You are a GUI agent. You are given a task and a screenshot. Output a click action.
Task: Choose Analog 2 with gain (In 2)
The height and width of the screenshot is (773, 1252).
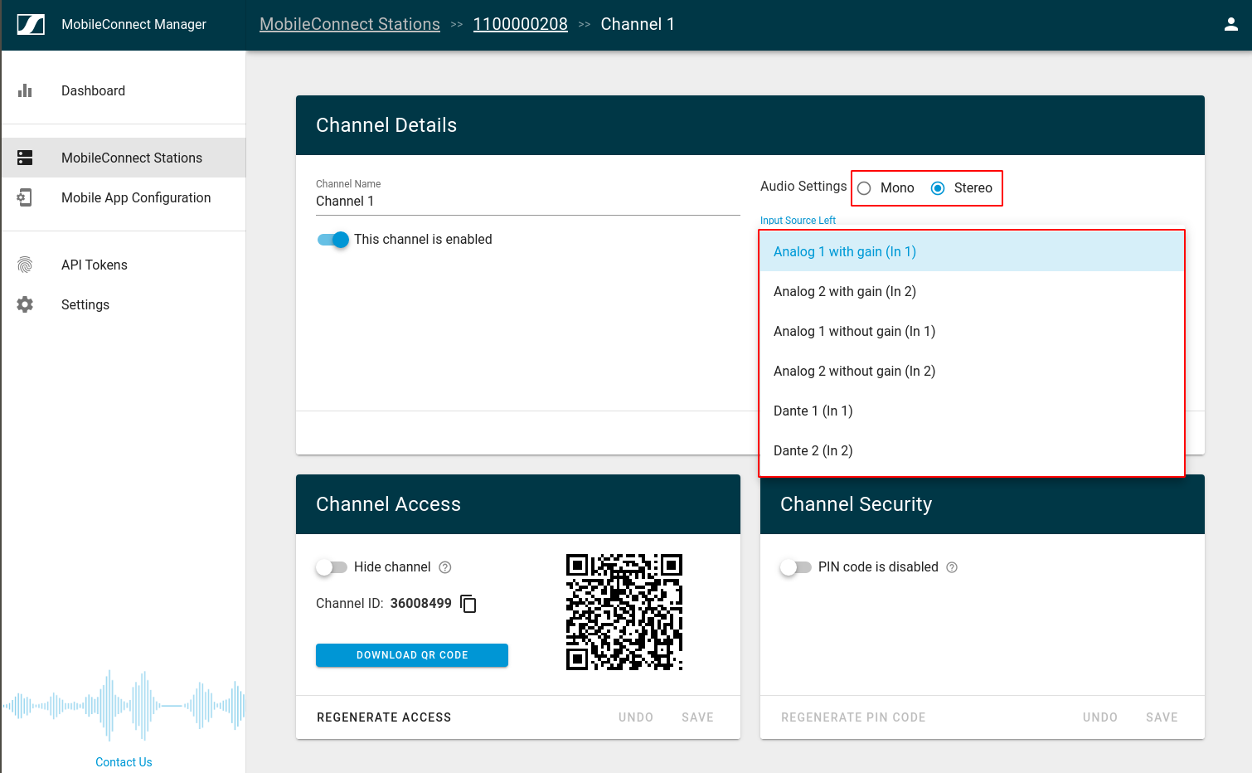click(972, 291)
